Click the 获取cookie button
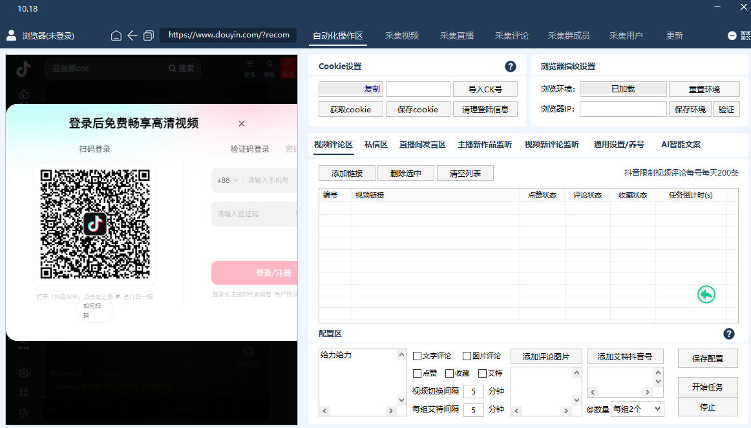This screenshot has width=751, height=428. pos(350,110)
